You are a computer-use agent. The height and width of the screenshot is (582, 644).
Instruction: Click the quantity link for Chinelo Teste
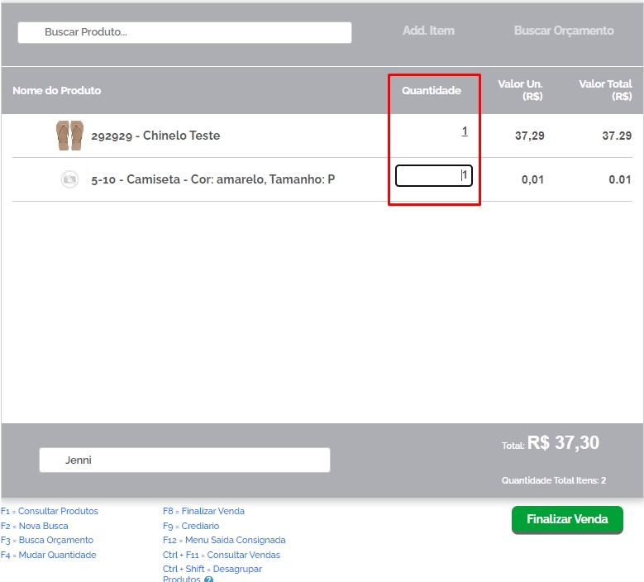[x=465, y=131]
